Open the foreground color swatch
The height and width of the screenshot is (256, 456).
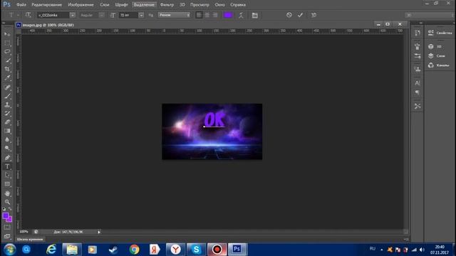tap(6, 215)
